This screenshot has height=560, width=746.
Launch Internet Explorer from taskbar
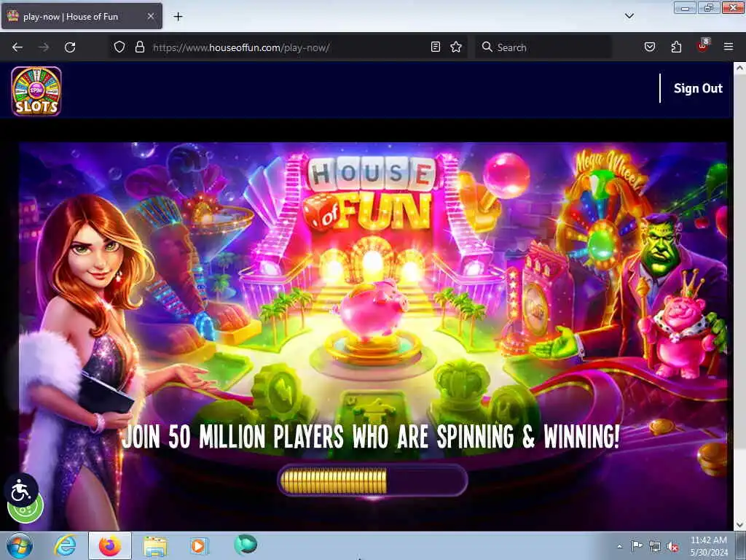tap(65, 545)
